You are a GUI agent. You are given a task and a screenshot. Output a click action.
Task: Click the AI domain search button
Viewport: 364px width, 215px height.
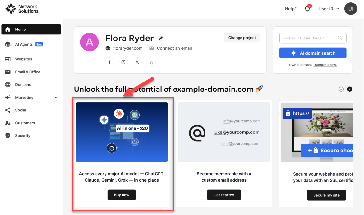point(313,53)
